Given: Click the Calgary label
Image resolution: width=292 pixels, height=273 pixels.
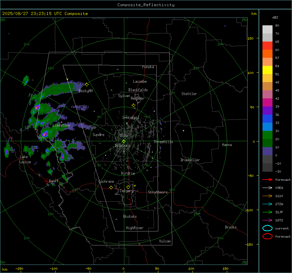Looking at the screenshot, I should tap(127, 191).
